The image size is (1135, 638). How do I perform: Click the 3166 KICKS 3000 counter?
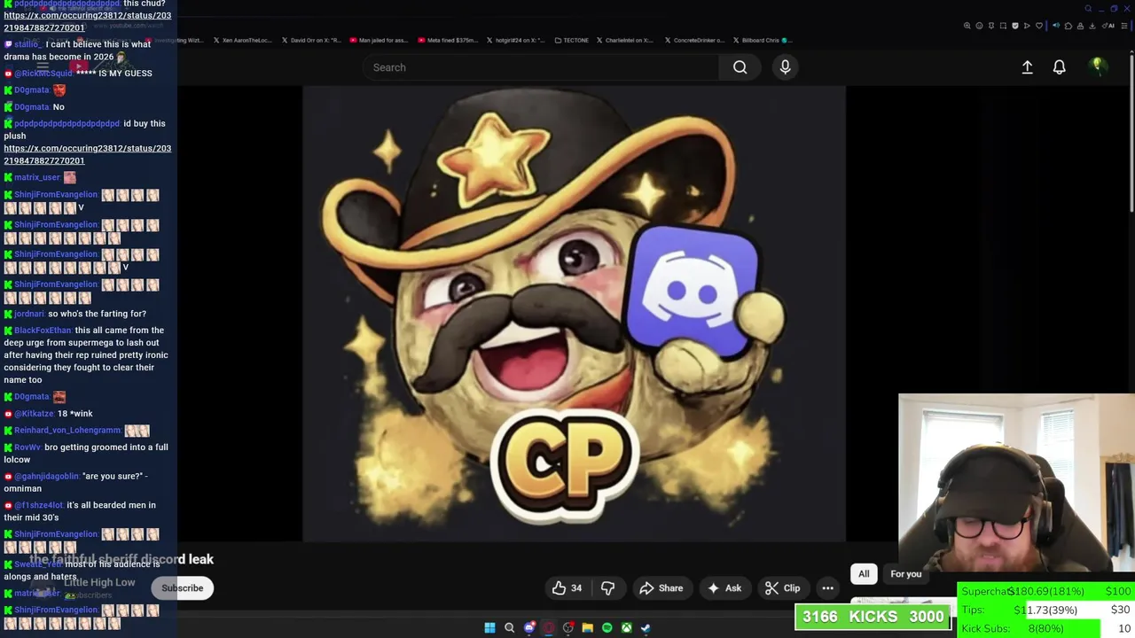click(873, 617)
